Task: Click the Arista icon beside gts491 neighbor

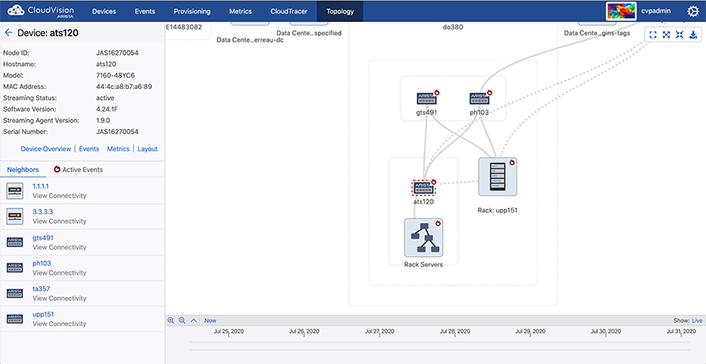Action: (x=15, y=242)
